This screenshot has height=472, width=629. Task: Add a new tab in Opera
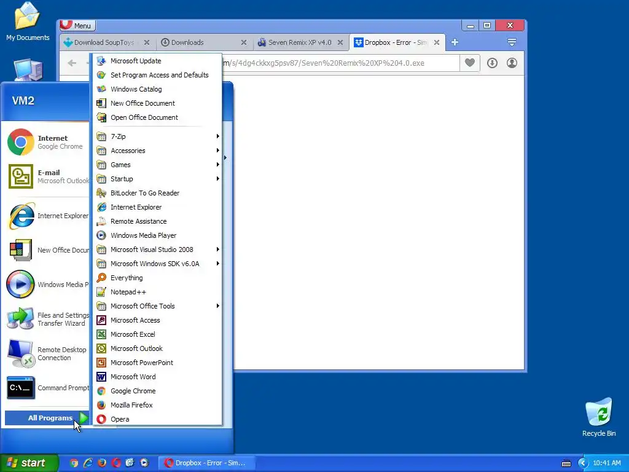tap(455, 42)
